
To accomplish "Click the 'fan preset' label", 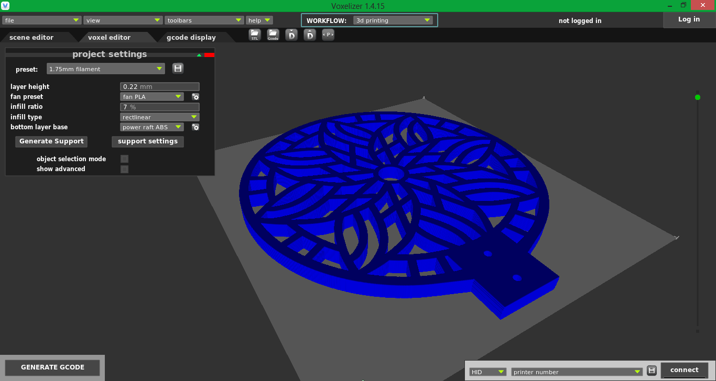I will [x=27, y=97].
